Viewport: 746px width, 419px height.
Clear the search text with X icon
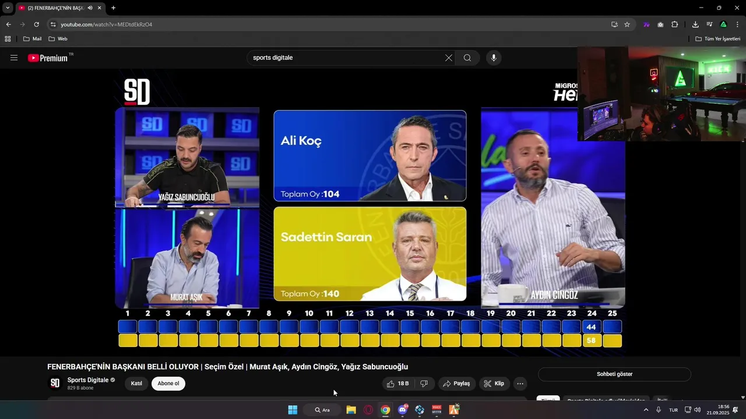(x=449, y=58)
